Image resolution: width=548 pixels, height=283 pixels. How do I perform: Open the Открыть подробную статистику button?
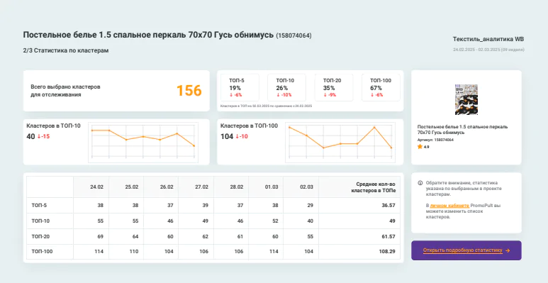466,250
